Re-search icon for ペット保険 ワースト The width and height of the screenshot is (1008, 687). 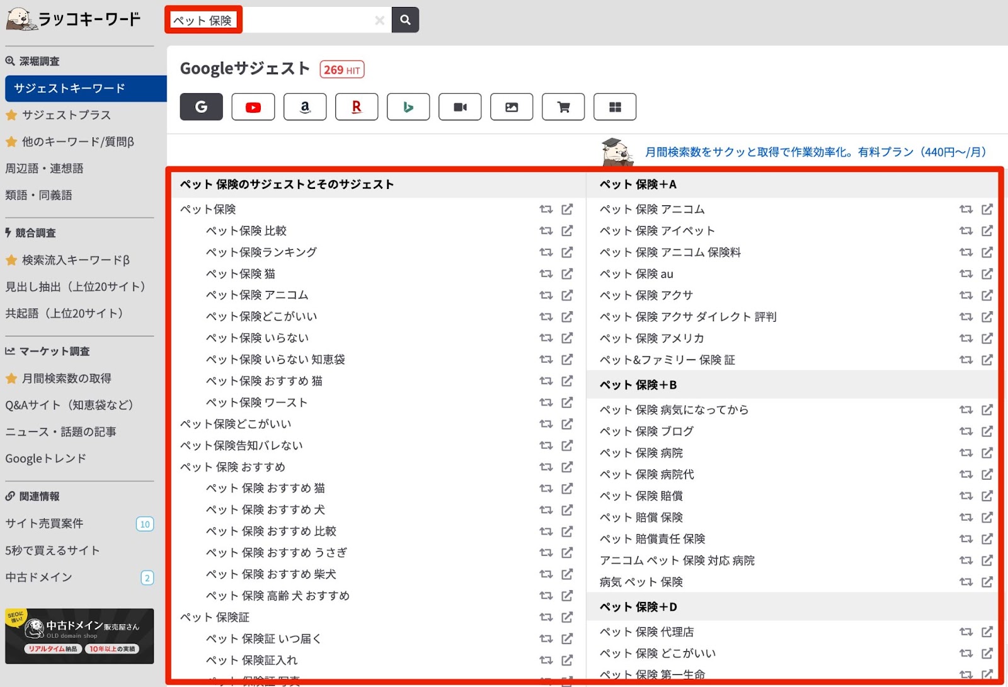coord(546,402)
